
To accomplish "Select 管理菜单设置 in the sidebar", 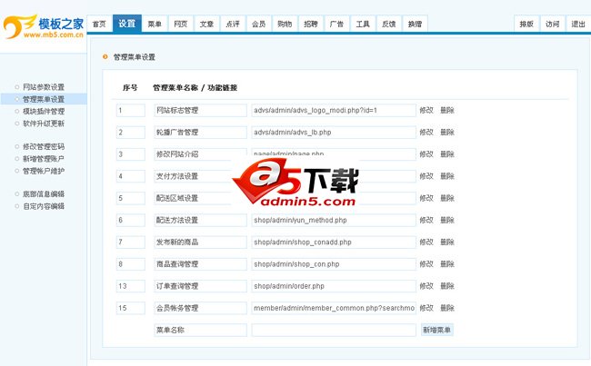I will [x=44, y=99].
